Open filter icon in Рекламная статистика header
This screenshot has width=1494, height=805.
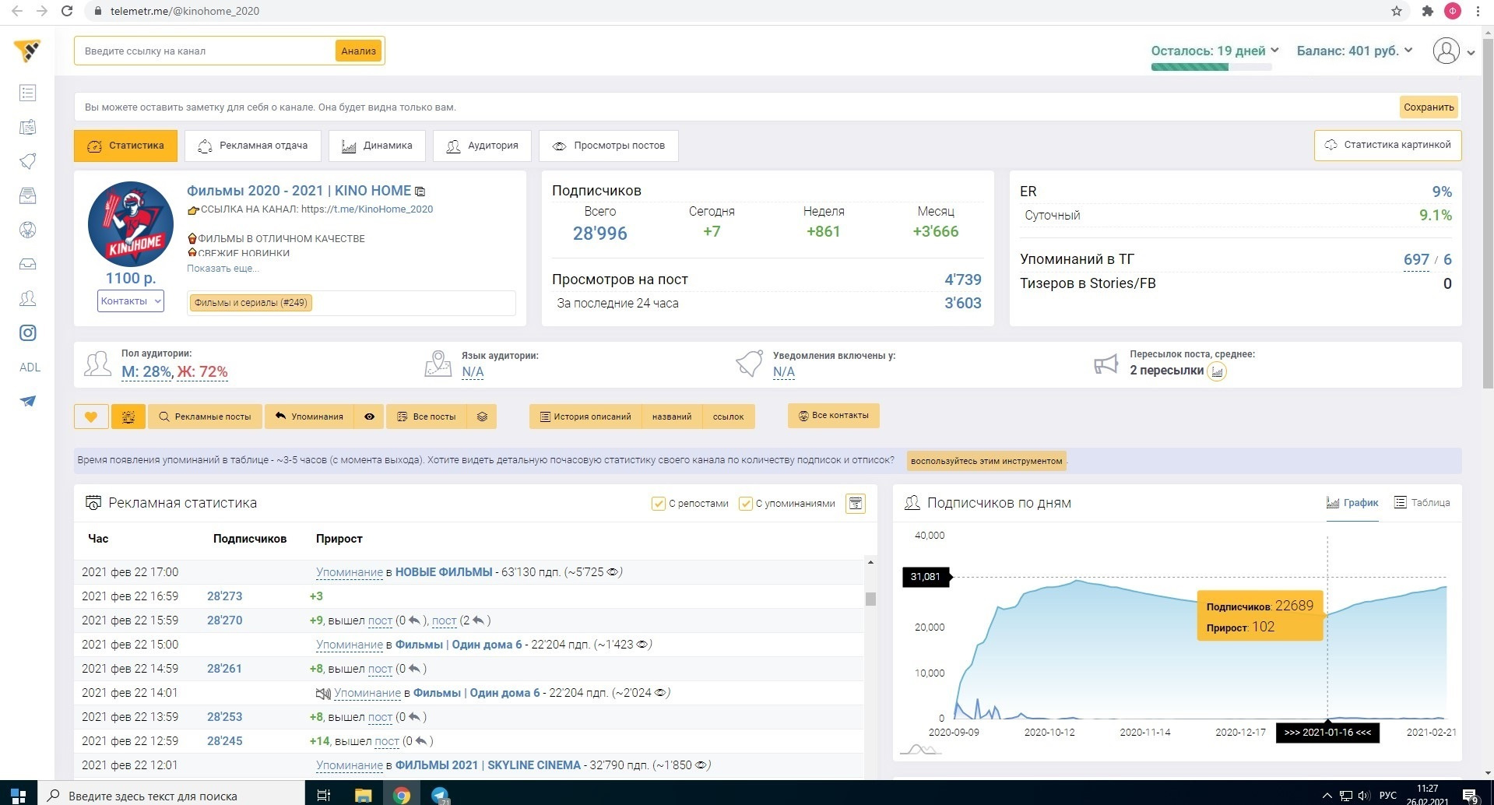[856, 504]
